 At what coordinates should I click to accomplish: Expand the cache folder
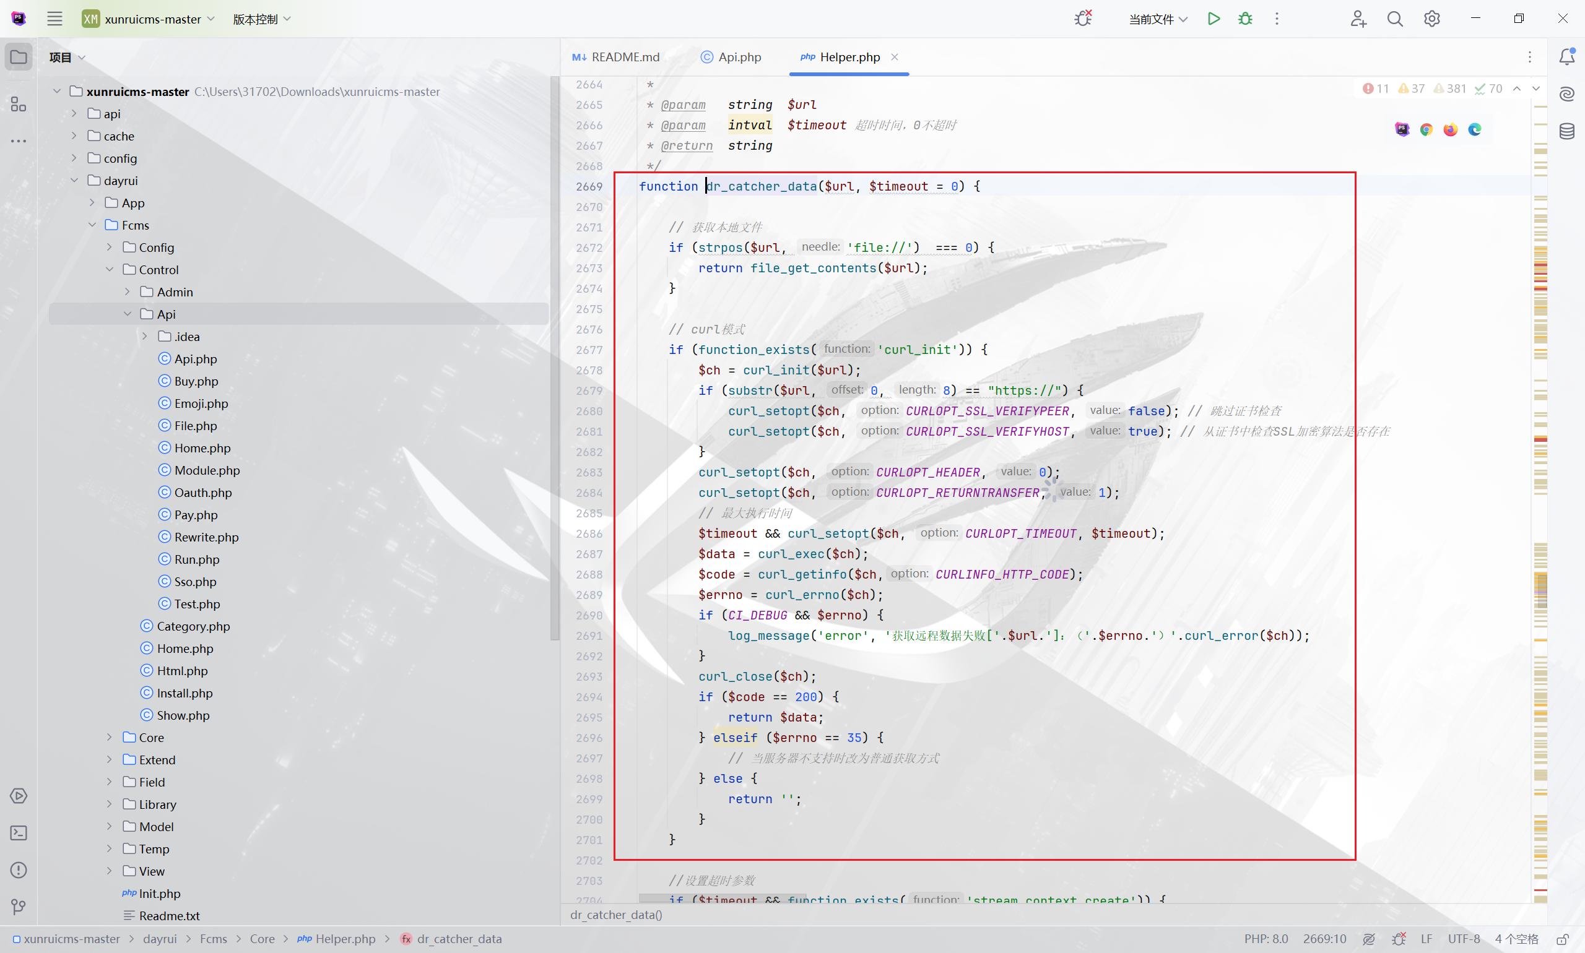(x=74, y=136)
